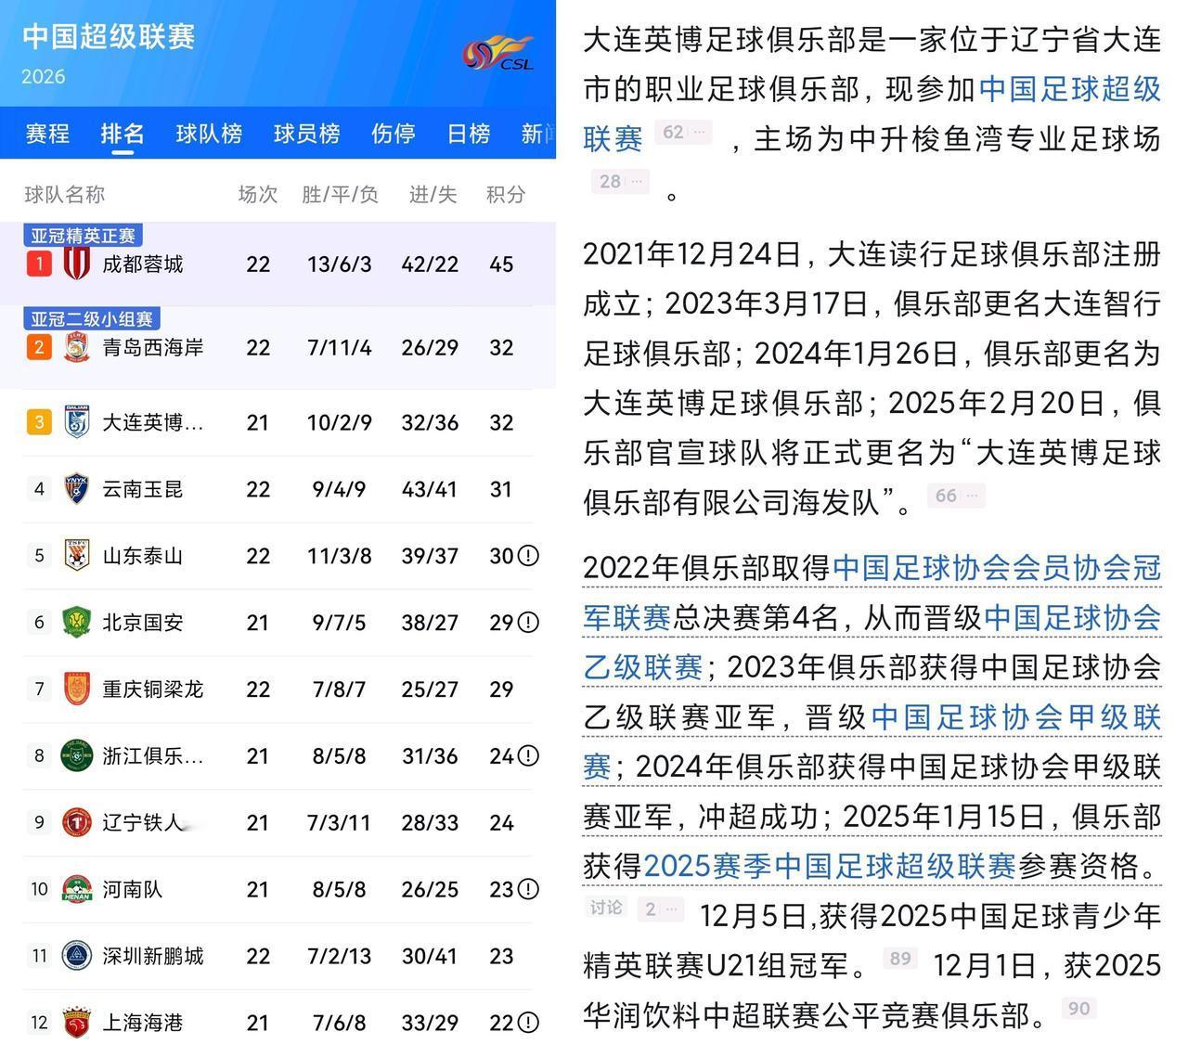Click Zhejiang (浙江俱乐…) team crest
The width and height of the screenshot is (1188, 1044).
tap(76, 755)
